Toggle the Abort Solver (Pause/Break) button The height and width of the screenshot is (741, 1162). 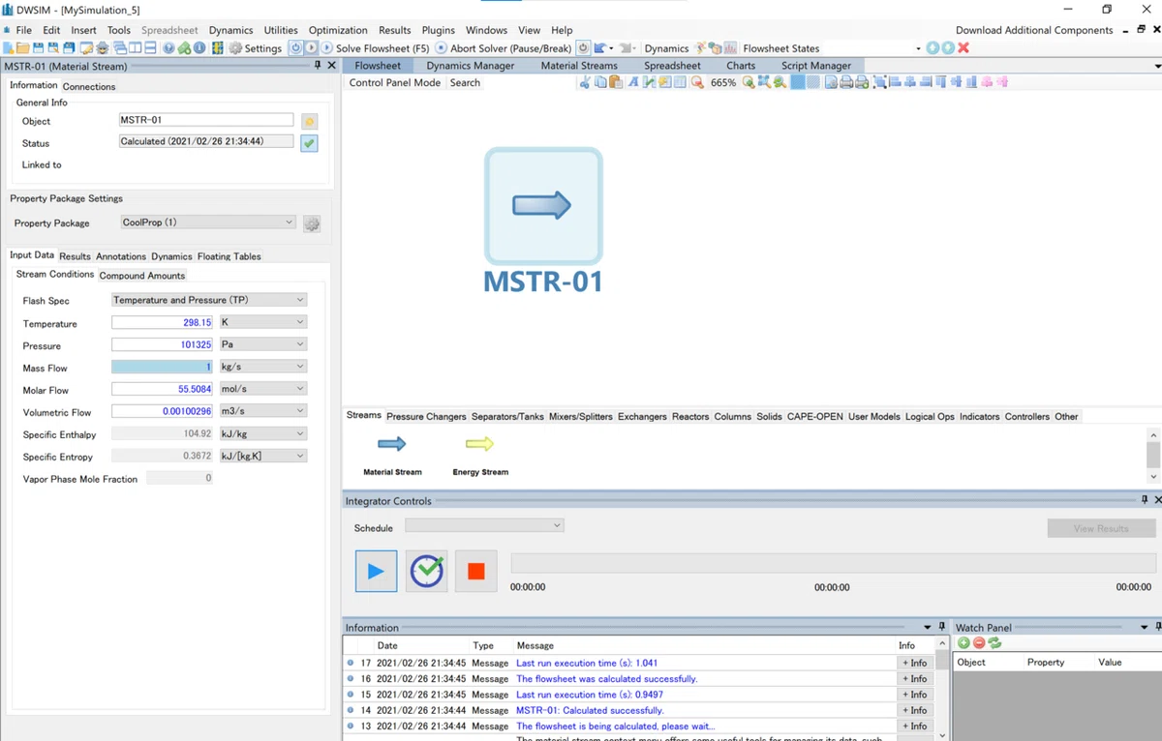[x=504, y=48]
